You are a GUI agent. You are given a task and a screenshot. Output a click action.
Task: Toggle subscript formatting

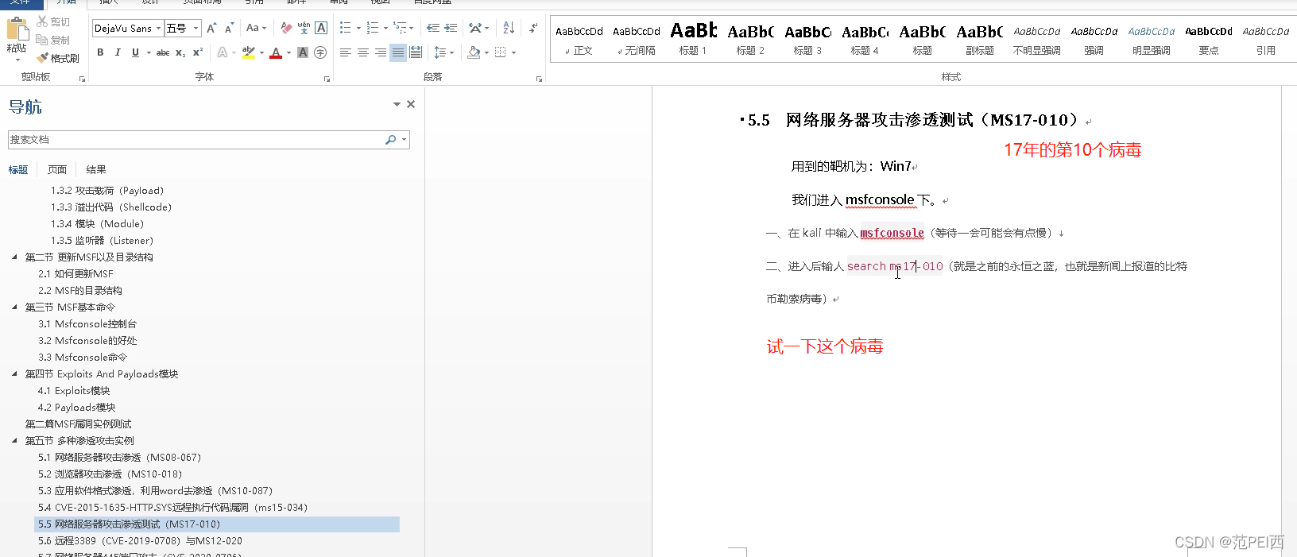coord(180,52)
